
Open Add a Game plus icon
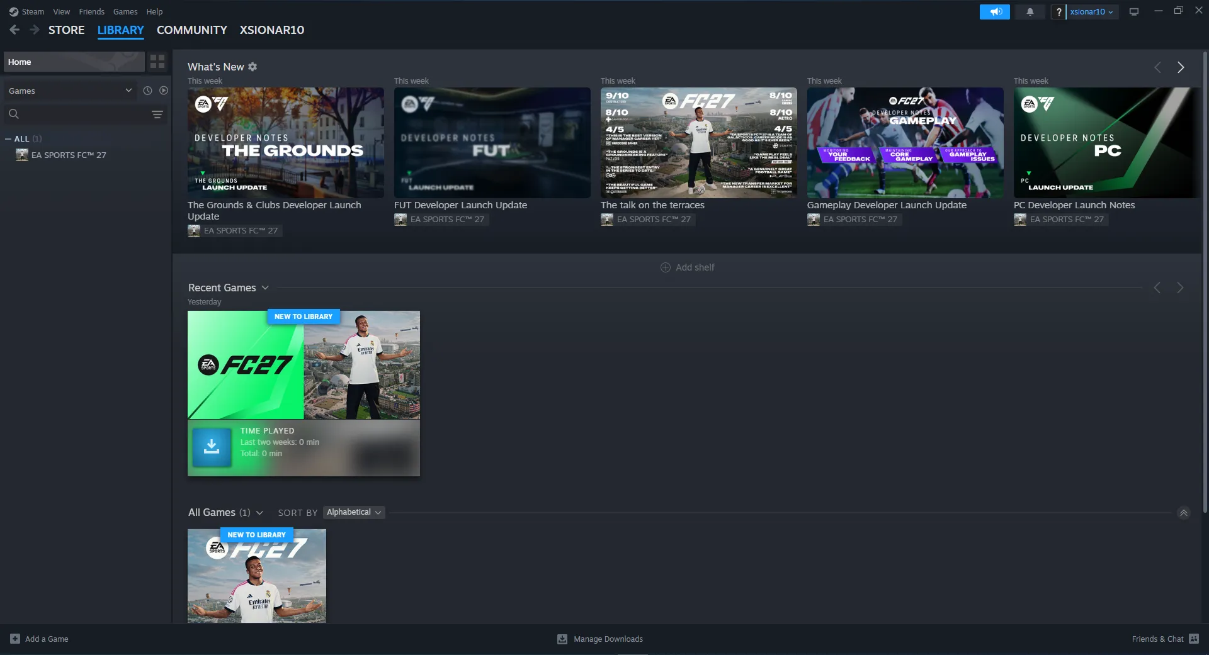15,639
